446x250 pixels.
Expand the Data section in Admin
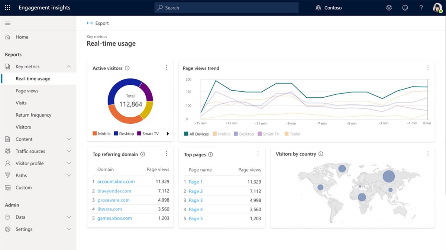pyautogui.click(x=69, y=217)
